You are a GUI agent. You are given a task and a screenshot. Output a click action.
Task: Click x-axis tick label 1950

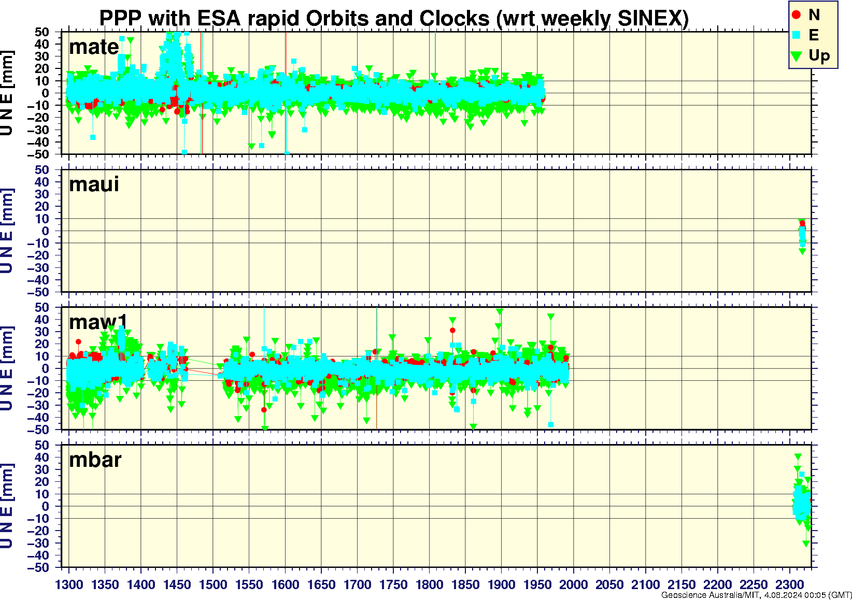[537, 584]
